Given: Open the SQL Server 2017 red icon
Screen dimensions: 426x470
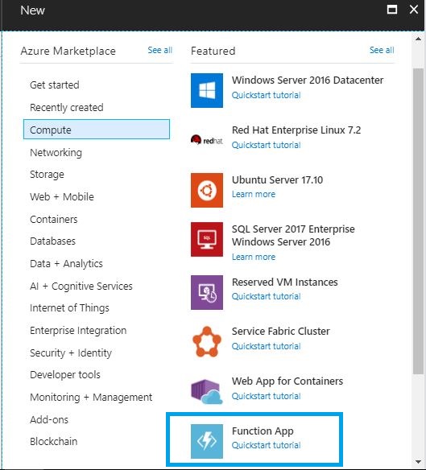Looking at the screenshot, I should 207,240.
